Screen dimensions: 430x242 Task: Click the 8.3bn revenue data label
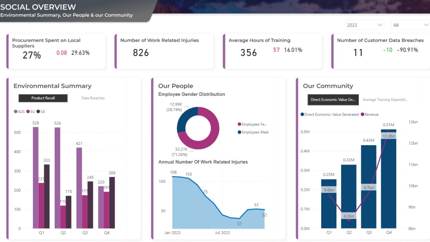(349, 216)
